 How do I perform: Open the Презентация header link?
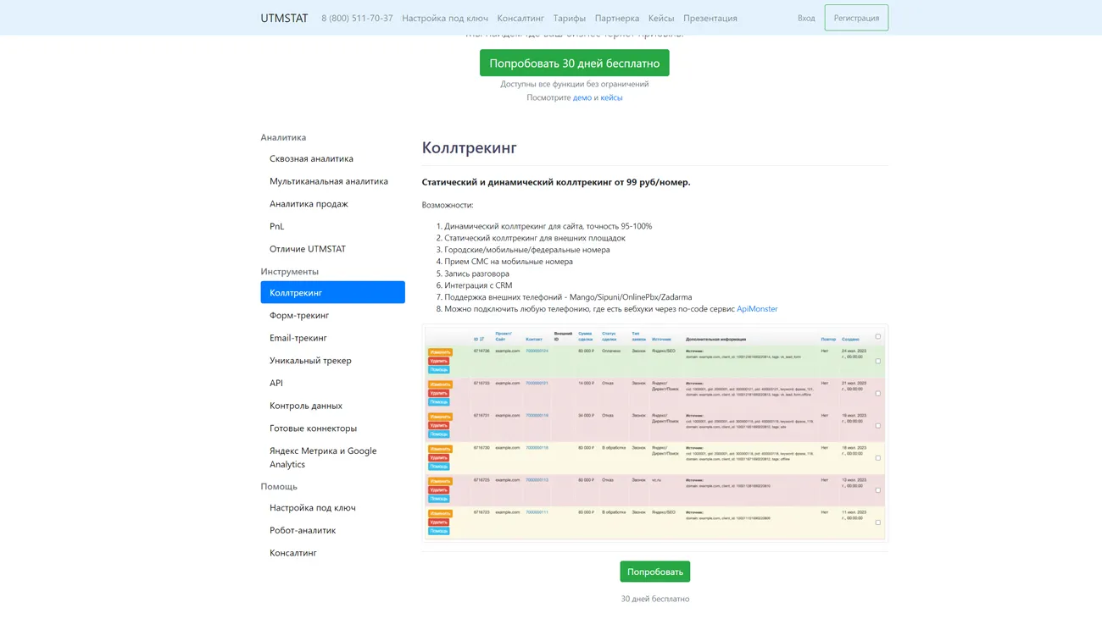coord(710,18)
